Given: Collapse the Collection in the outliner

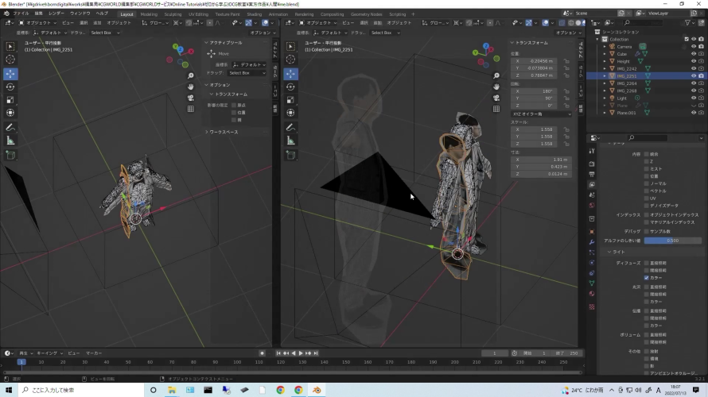Looking at the screenshot, I should click(597, 39).
